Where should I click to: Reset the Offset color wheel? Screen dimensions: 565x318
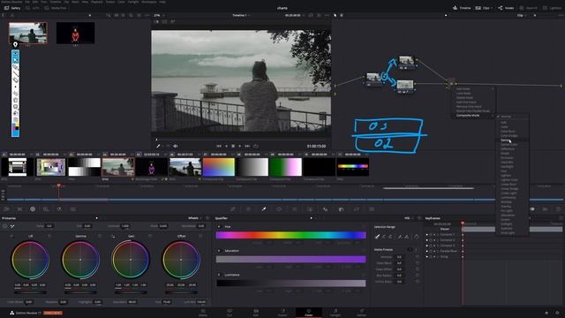point(200,236)
